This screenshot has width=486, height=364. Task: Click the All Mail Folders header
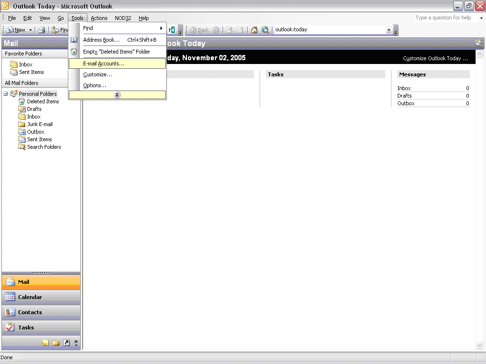tap(35, 83)
